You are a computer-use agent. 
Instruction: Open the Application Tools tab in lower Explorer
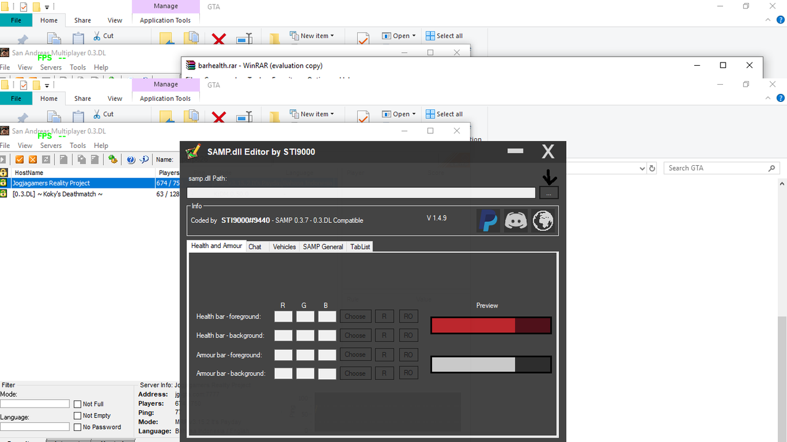click(x=165, y=98)
